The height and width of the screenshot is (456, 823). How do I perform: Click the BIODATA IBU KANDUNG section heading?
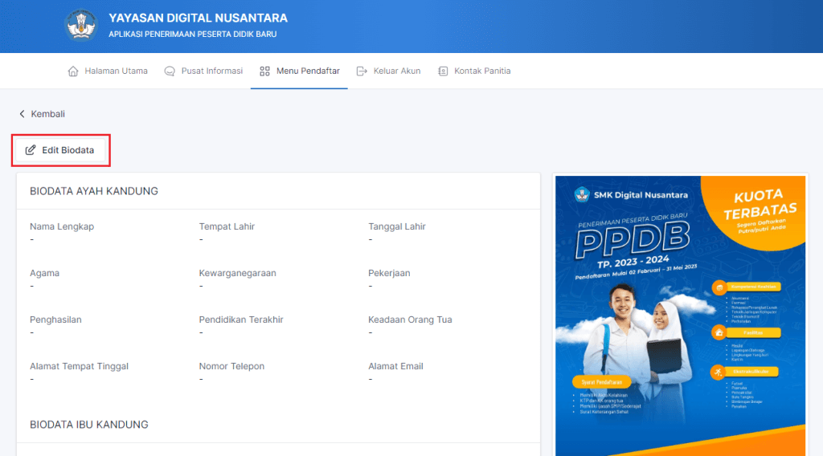click(x=89, y=424)
